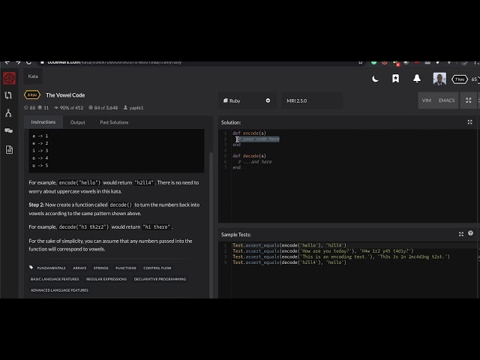Open the Ruby language dropdown
The image size is (480, 360).
(247, 100)
